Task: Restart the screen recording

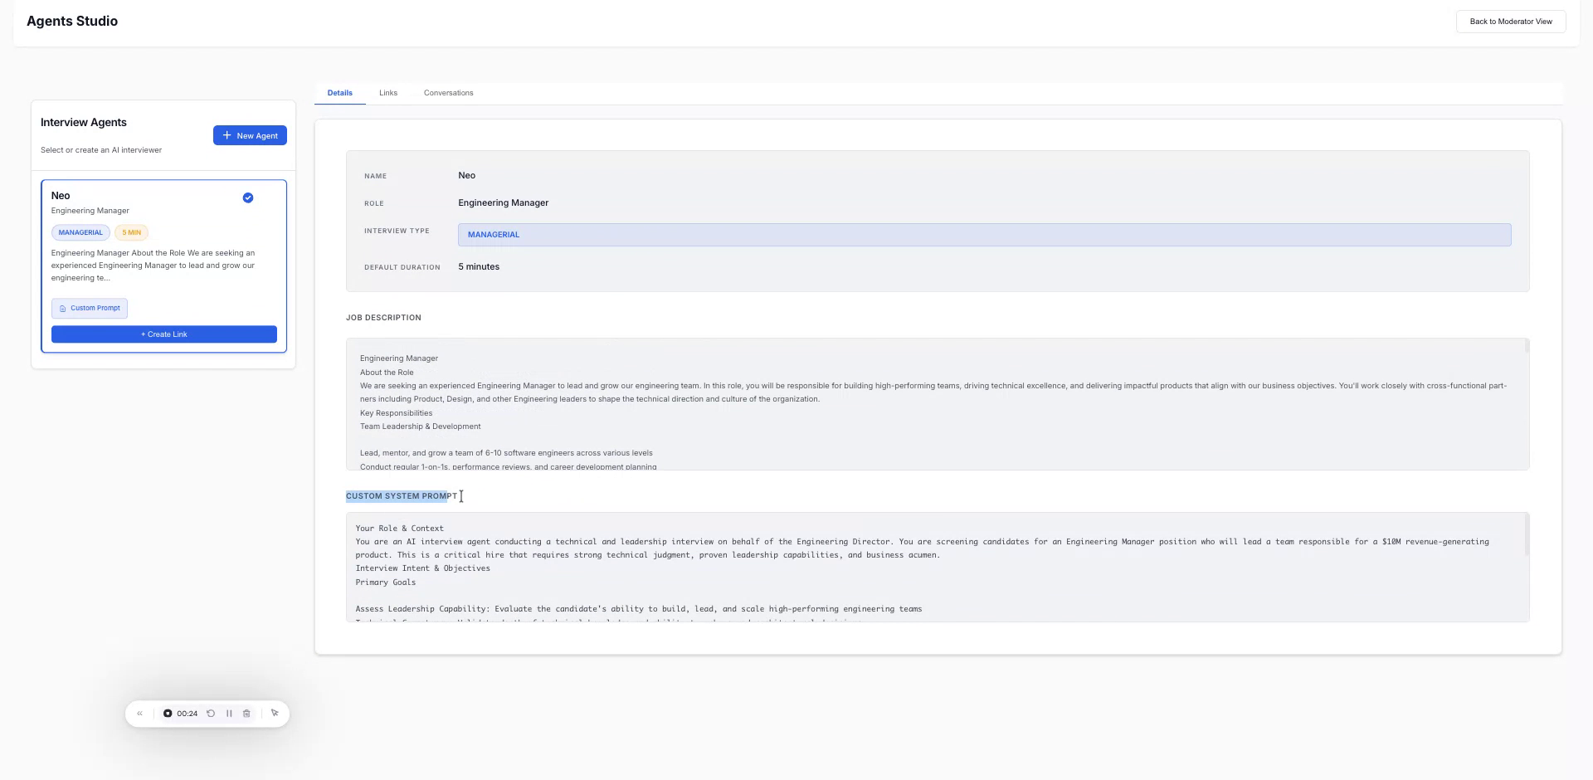Action: click(x=211, y=713)
